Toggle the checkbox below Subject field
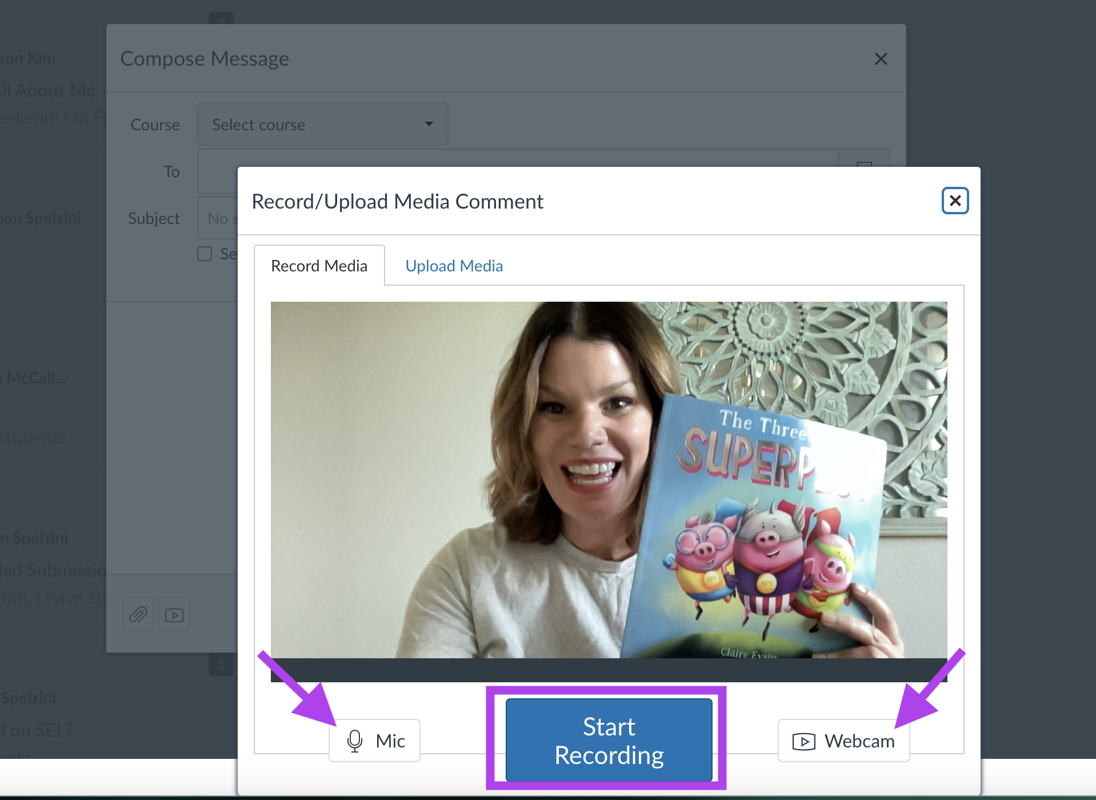This screenshot has height=800, width=1096. 205,254
